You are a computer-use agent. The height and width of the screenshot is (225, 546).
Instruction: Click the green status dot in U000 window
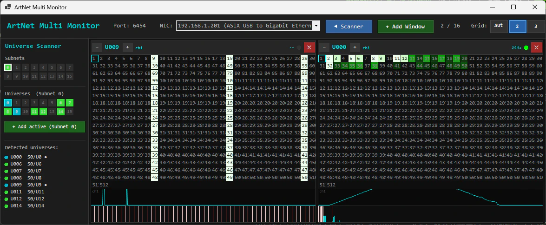[x=526, y=48]
